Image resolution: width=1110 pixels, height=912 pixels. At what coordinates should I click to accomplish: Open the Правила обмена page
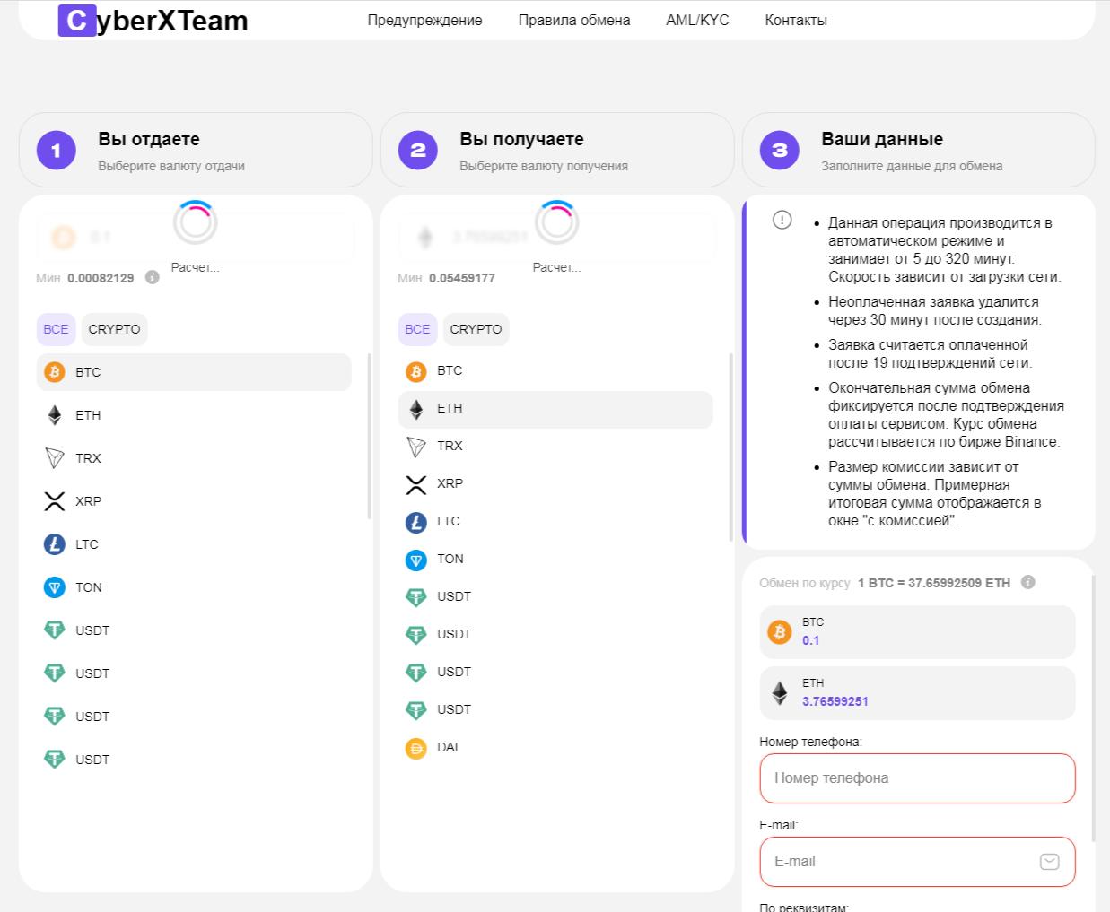(574, 20)
